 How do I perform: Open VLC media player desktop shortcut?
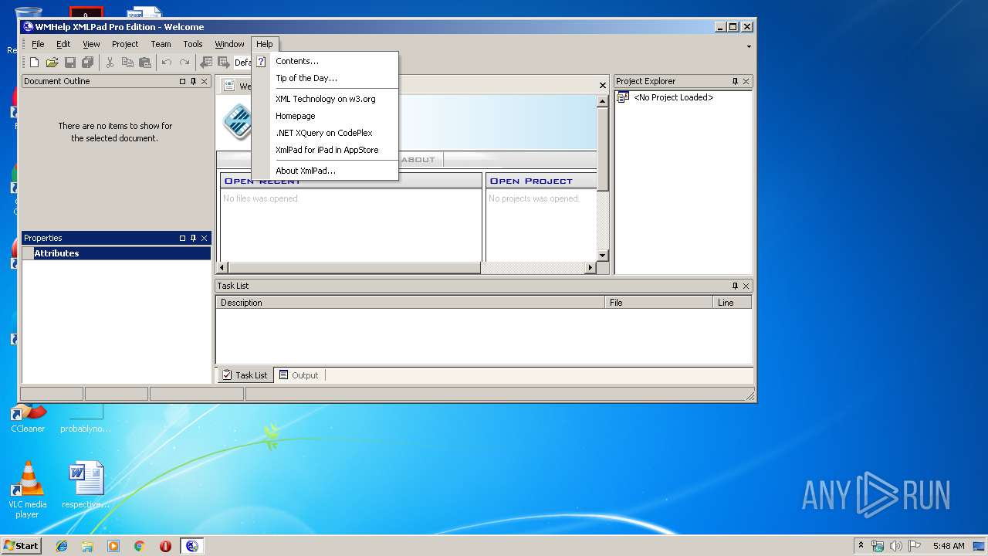coord(27,490)
